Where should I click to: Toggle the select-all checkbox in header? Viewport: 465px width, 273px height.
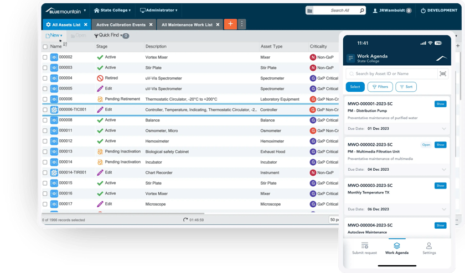(45, 47)
